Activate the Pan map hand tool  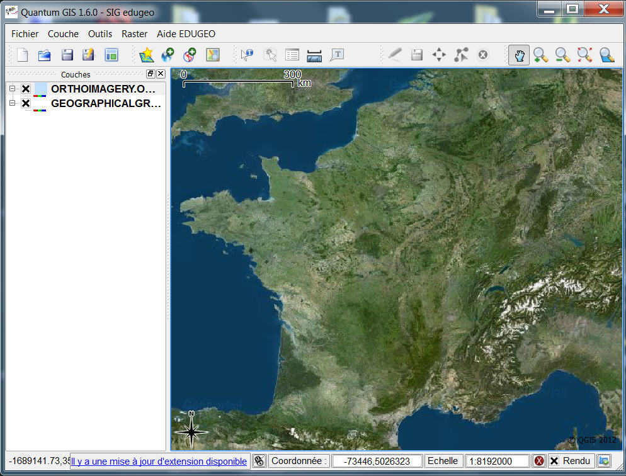click(519, 55)
